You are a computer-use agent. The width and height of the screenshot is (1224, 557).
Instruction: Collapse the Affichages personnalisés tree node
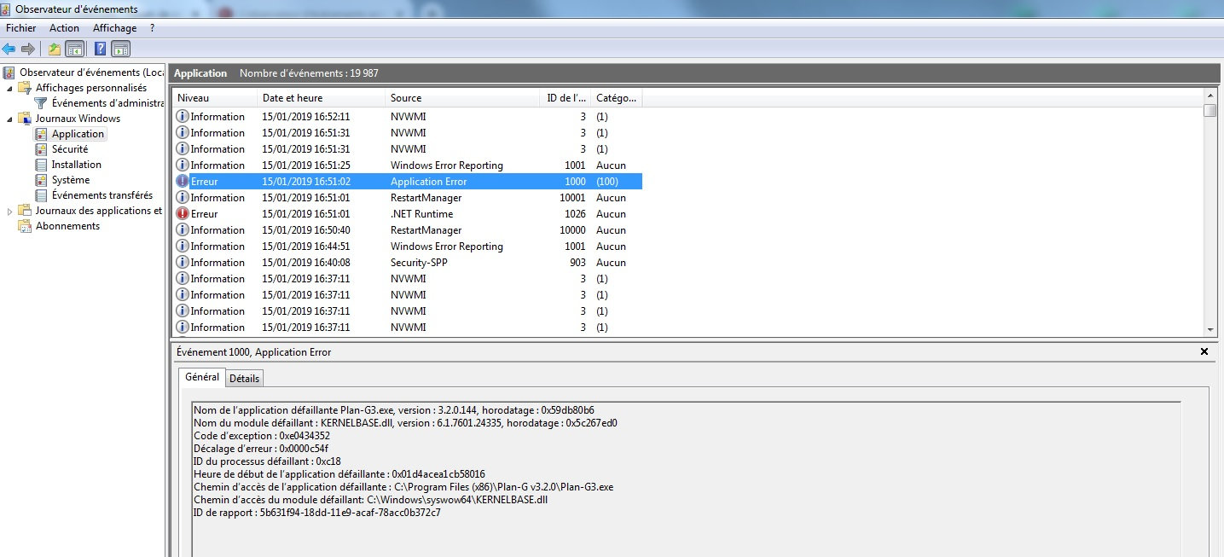(x=10, y=88)
